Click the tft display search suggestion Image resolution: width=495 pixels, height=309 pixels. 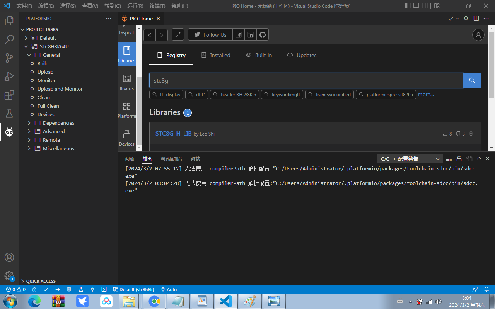point(166,94)
